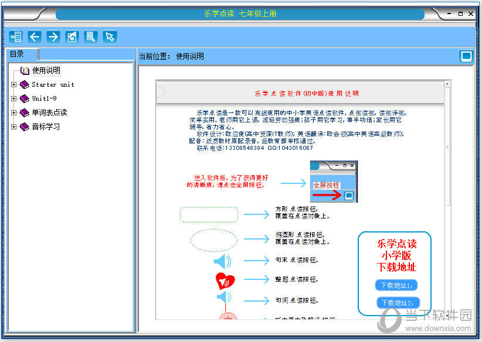Click the 全屏按钮 illustration image
The width and height of the screenshot is (482, 342).
tap(334, 182)
